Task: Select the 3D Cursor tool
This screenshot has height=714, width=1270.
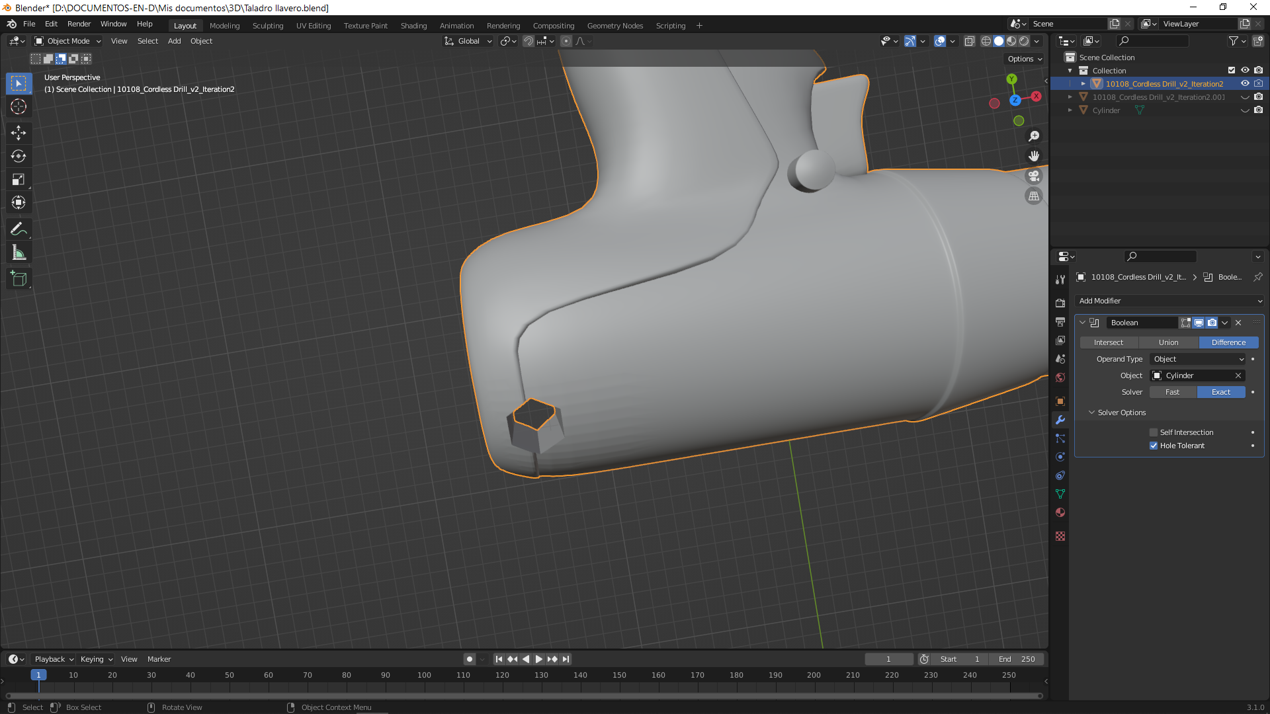Action: click(x=19, y=106)
